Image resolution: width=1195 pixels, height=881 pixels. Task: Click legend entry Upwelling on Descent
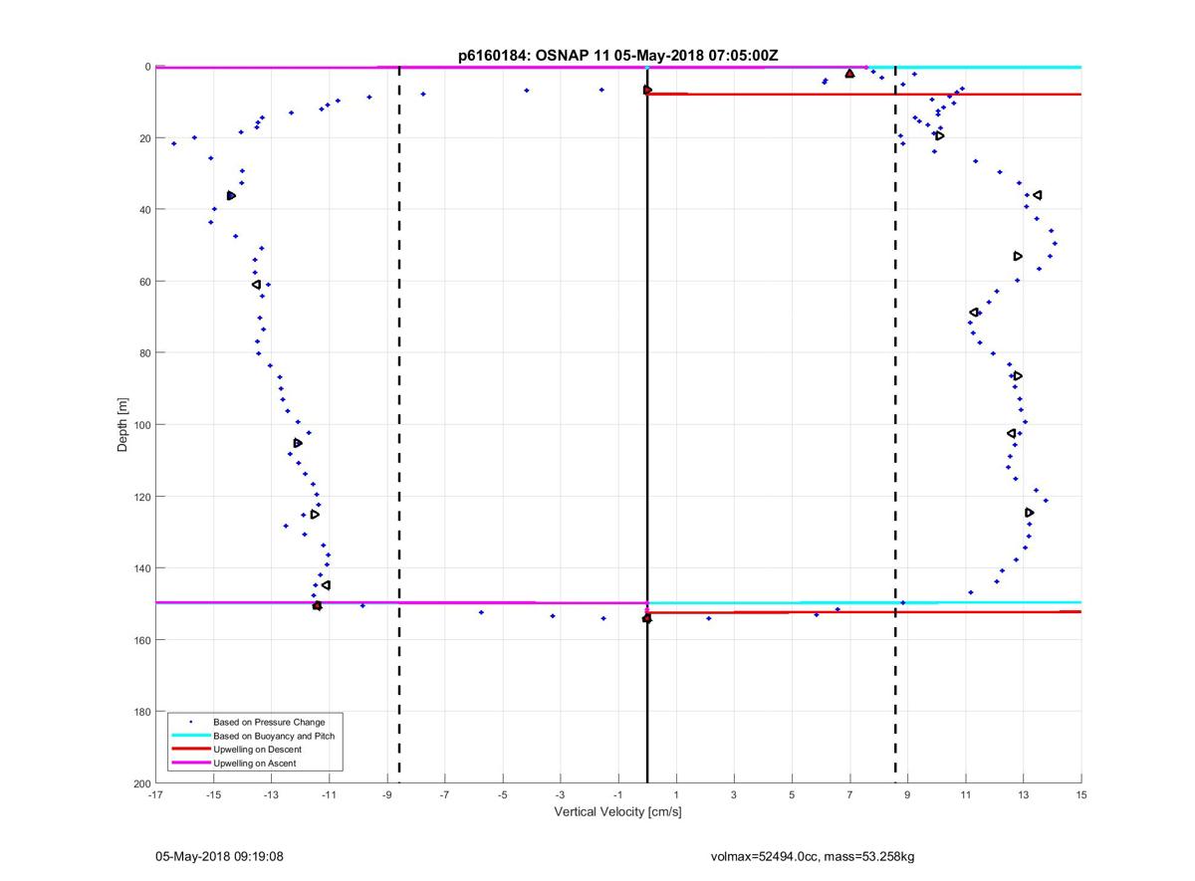click(x=257, y=750)
